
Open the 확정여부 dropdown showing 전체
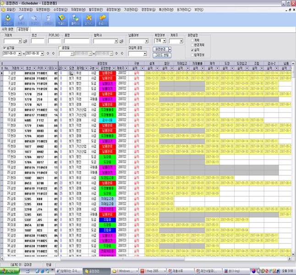164,41
